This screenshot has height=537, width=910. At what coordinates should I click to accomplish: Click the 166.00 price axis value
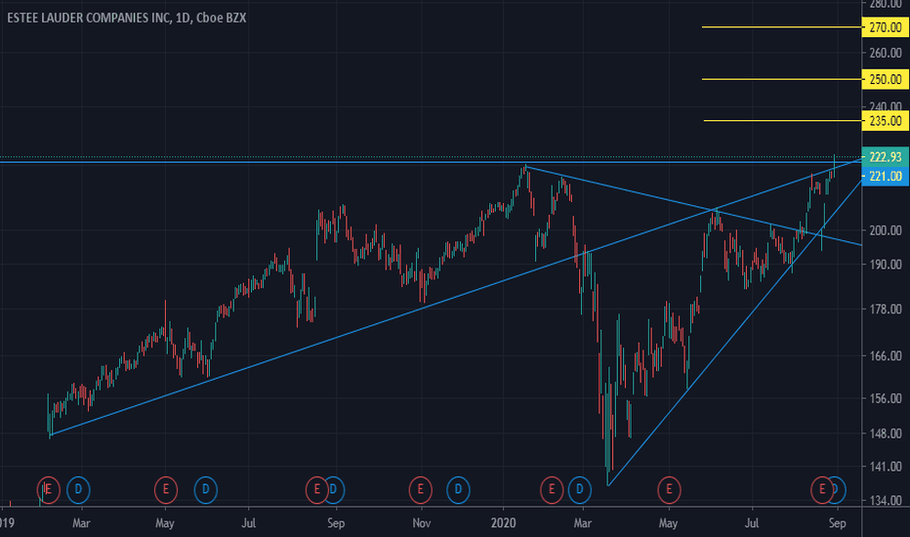point(885,355)
